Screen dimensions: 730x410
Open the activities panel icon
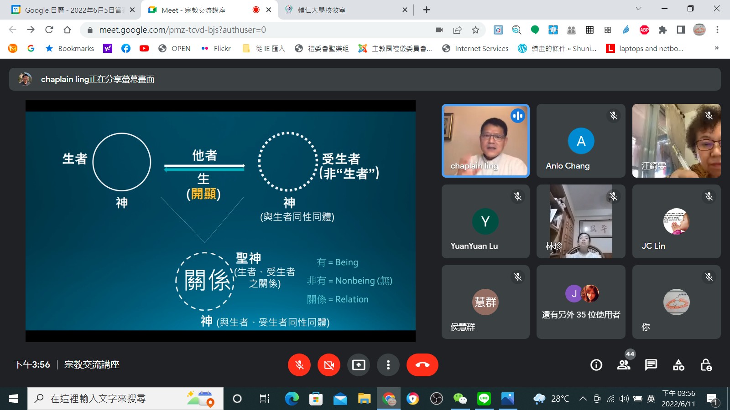coord(678,365)
